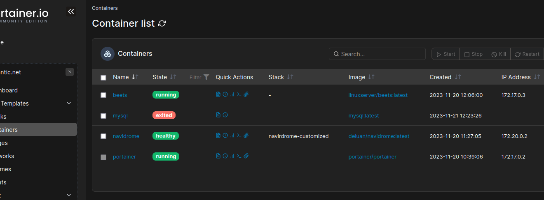544x200 pixels.
Task: Open the mysql container link
Action: pos(120,115)
